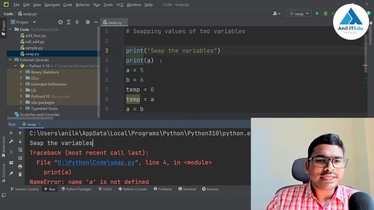The height and width of the screenshot is (210, 374).
Task: Open the TODO tool window
Action: tap(105, 189)
